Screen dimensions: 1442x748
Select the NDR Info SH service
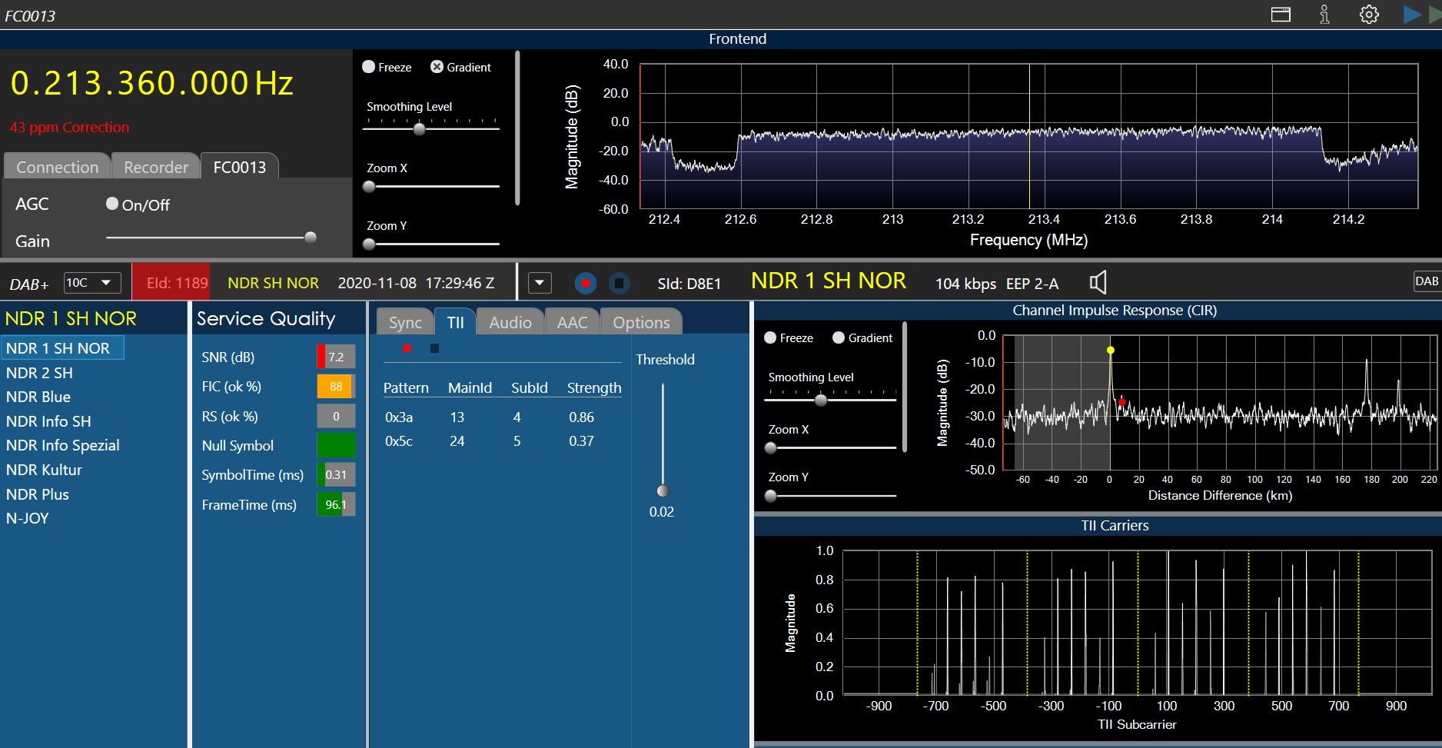click(48, 421)
